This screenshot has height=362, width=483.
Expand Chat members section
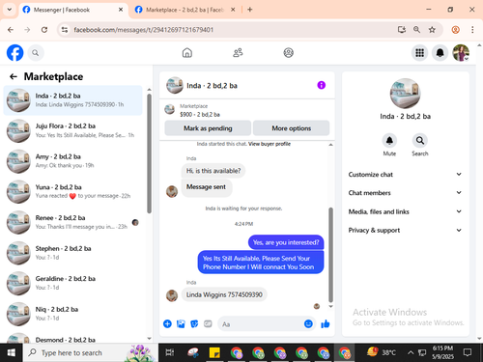pos(405,193)
